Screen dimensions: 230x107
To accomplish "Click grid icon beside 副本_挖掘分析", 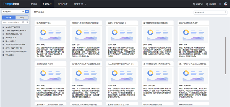I will (x=3, y=41).
